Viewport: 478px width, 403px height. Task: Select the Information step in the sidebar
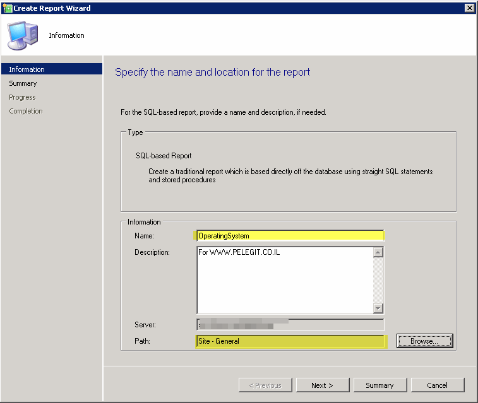click(52, 69)
